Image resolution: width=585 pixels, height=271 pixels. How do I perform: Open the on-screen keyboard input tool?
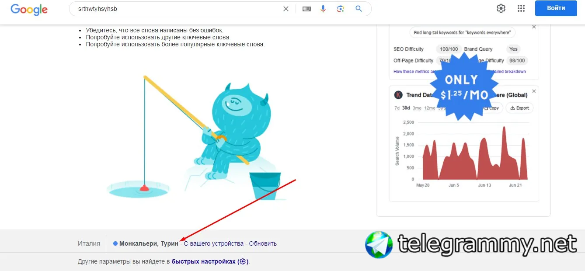point(306,9)
